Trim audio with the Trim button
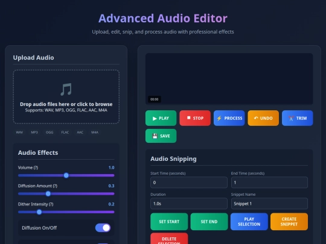Viewport: 326px width, 244px height. tap(297, 118)
